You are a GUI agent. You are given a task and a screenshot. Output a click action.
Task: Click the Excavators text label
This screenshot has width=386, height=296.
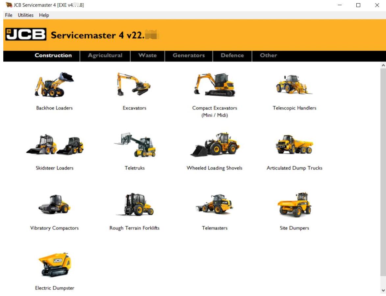pos(134,108)
